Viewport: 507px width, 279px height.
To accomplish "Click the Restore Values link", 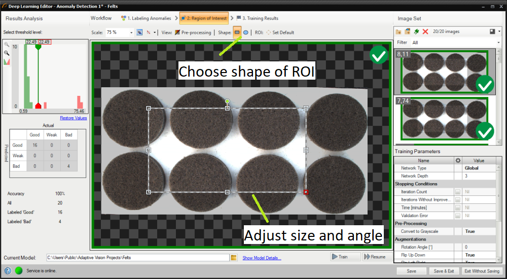I will (73, 118).
